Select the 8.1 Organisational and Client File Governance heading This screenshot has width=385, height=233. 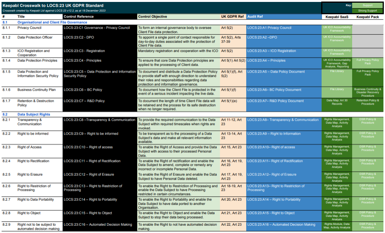[52, 22]
